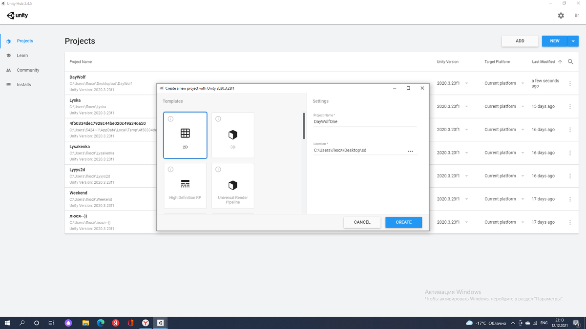
Task: Show info for the 2D template
Action: click(170, 119)
